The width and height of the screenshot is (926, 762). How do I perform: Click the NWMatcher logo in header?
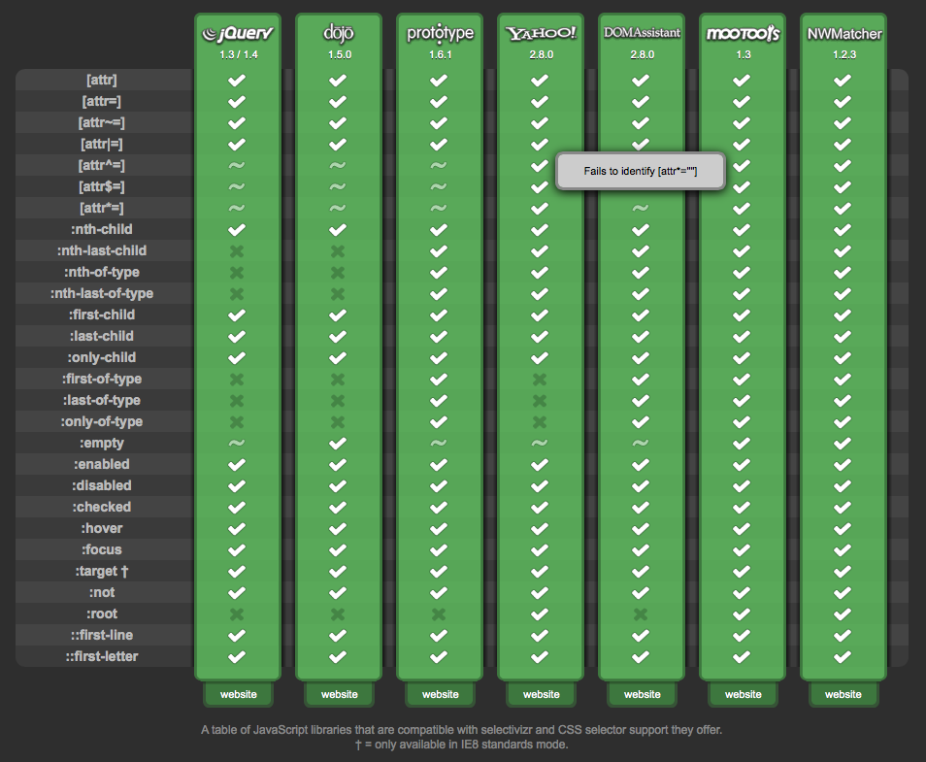pos(843,34)
